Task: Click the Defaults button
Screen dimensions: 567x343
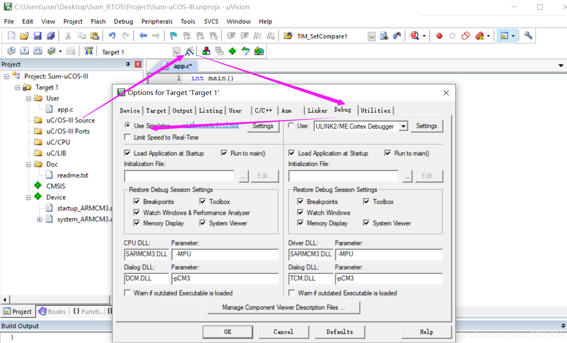Action: pos(340,332)
